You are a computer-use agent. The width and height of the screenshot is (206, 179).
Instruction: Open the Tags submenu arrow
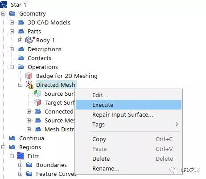177,124
